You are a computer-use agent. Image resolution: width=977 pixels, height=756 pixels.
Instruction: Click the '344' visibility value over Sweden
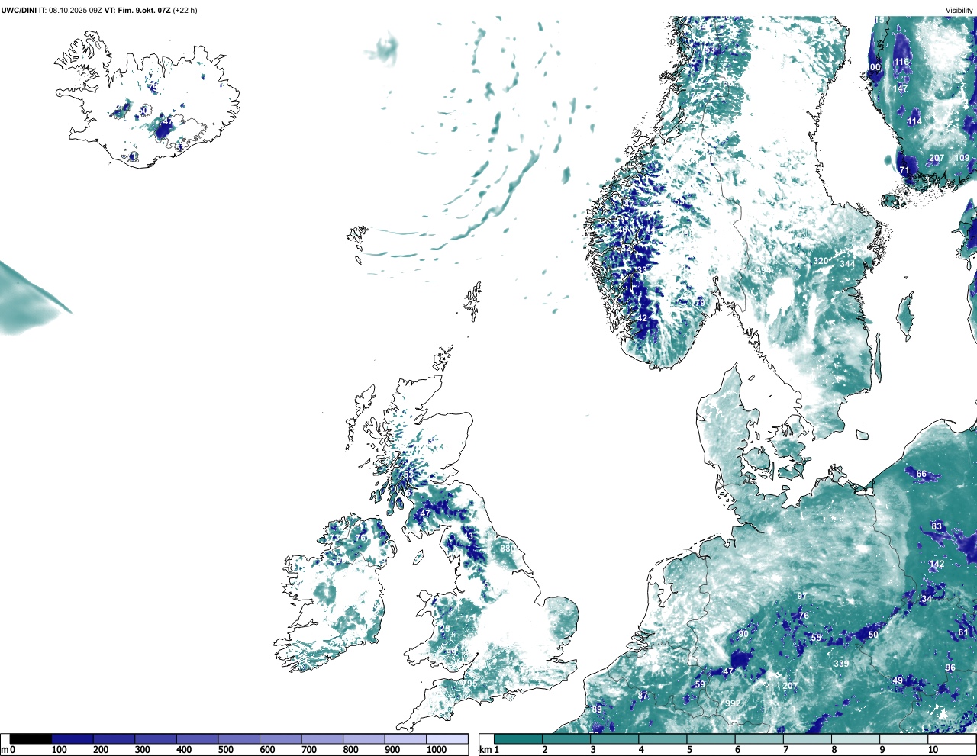pyautogui.click(x=847, y=264)
